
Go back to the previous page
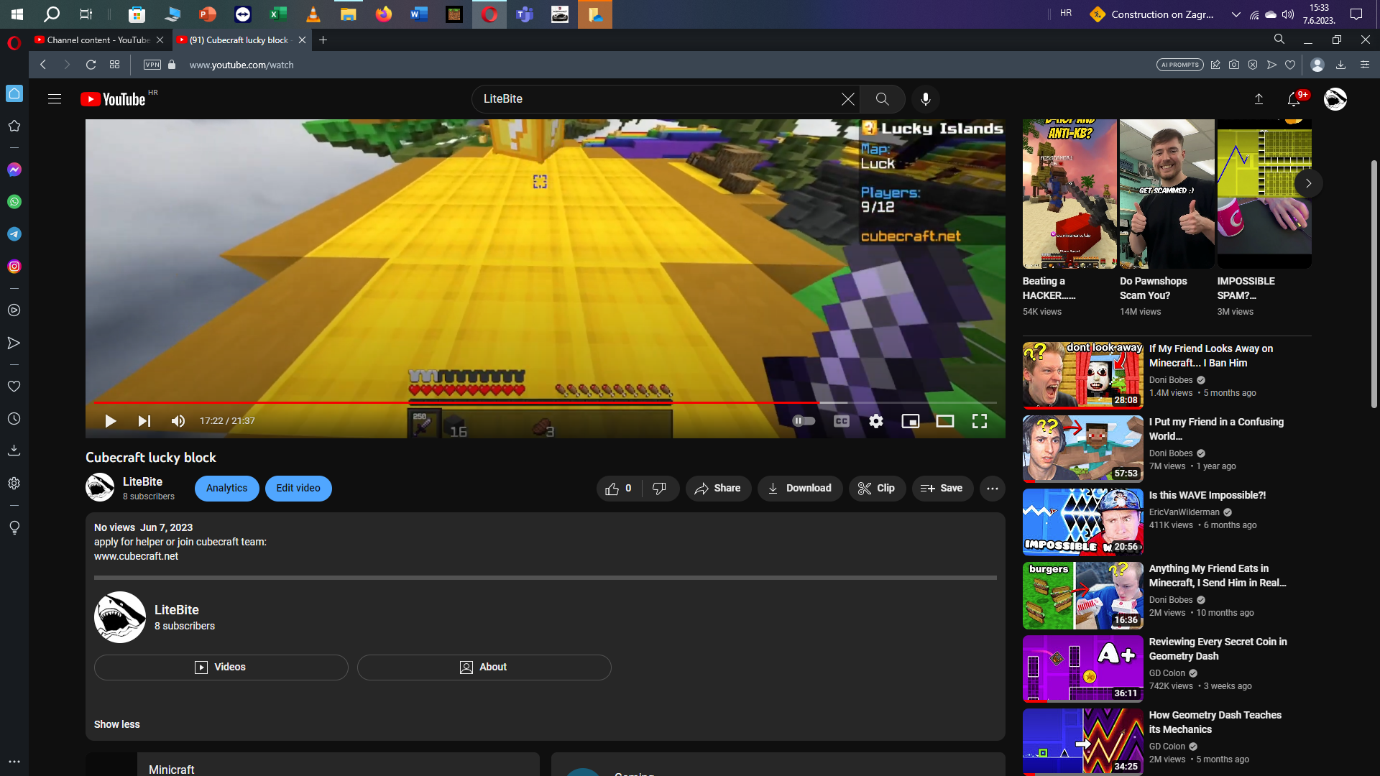point(43,65)
